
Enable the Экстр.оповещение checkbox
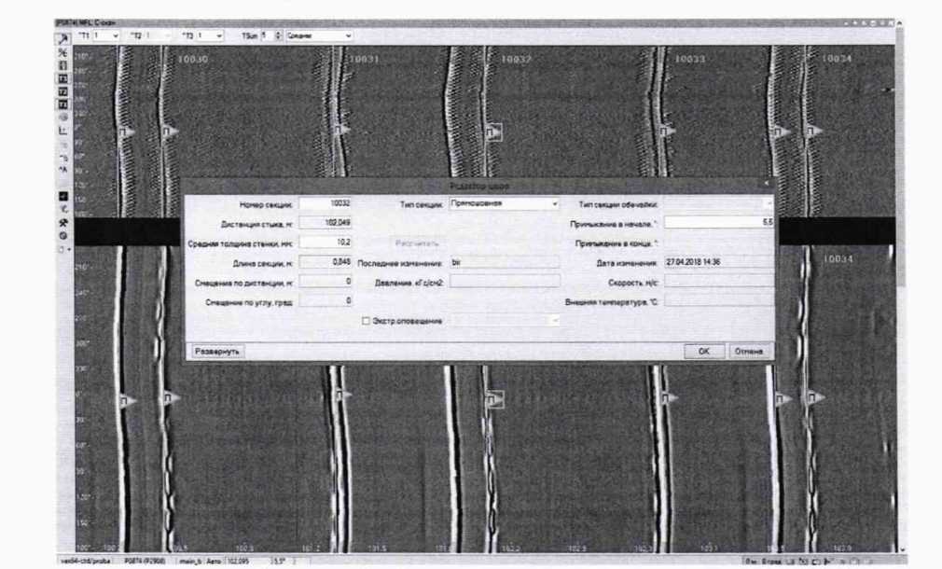pos(366,321)
